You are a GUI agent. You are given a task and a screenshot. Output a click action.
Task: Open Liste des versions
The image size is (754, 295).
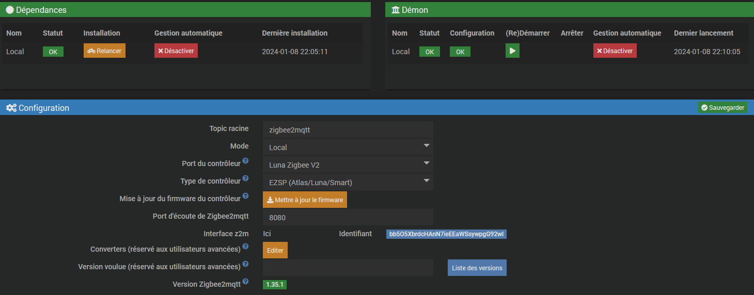pos(477,268)
